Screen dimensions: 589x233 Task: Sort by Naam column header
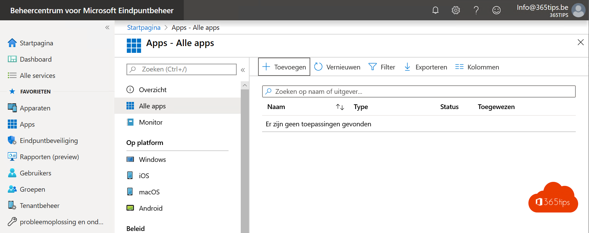pyautogui.click(x=276, y=107)
